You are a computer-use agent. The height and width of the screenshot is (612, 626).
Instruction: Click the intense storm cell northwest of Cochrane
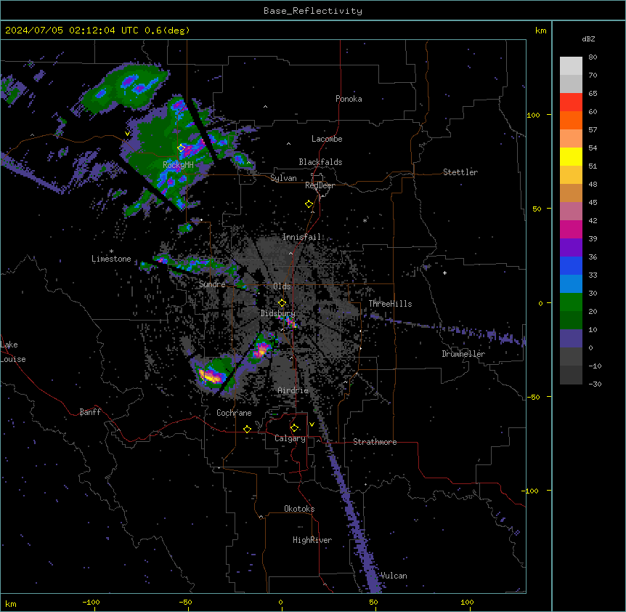tap(211, 376)
